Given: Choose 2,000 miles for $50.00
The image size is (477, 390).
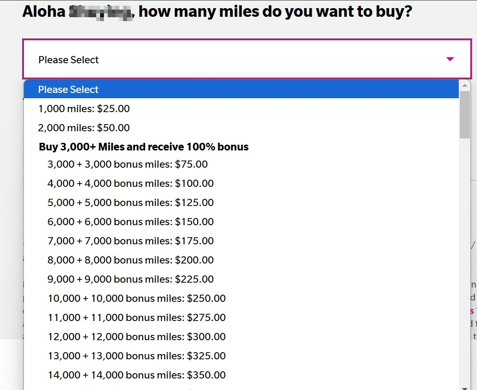Looking at the screenshot, I should tap(84, 128).
